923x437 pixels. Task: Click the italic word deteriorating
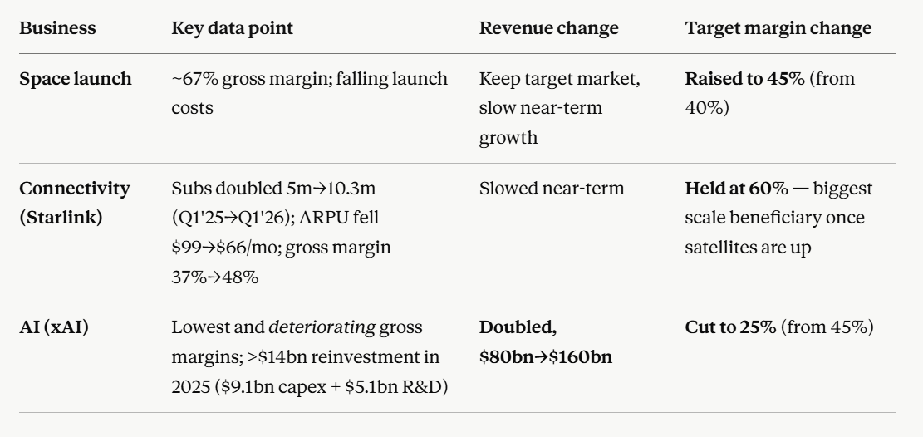point(322,327)
